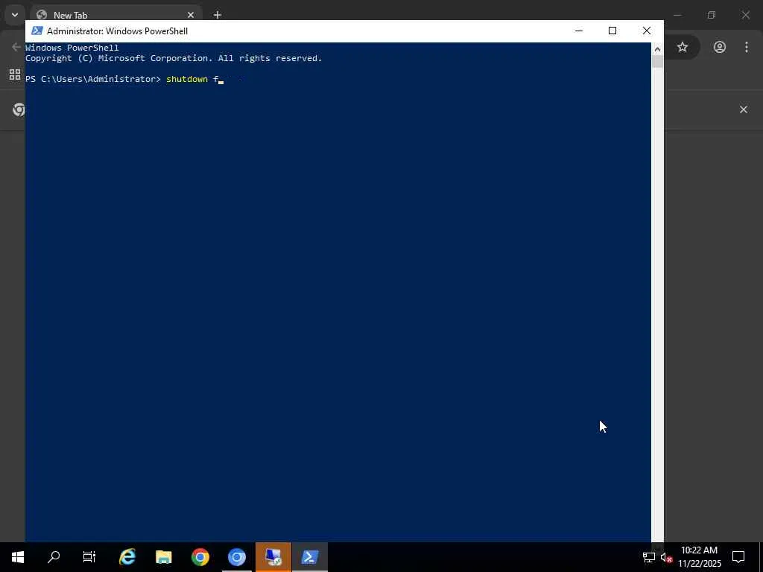Show the clock and date flyout
The height and width of the screenshot is (572, 763).
tap(699, 557)
